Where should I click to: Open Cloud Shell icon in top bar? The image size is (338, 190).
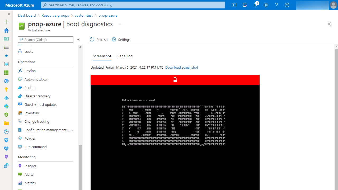point(234,5)
